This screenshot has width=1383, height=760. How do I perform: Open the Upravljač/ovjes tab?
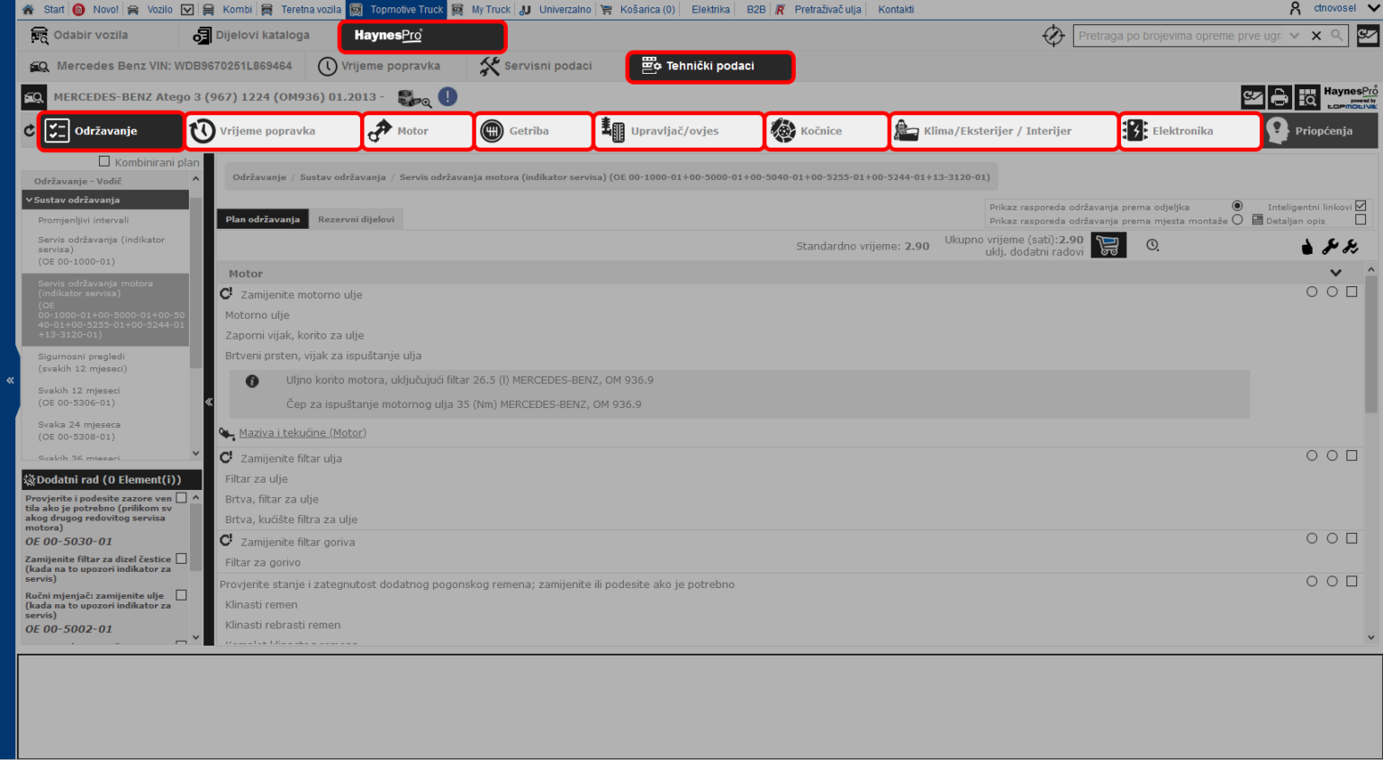680,131
